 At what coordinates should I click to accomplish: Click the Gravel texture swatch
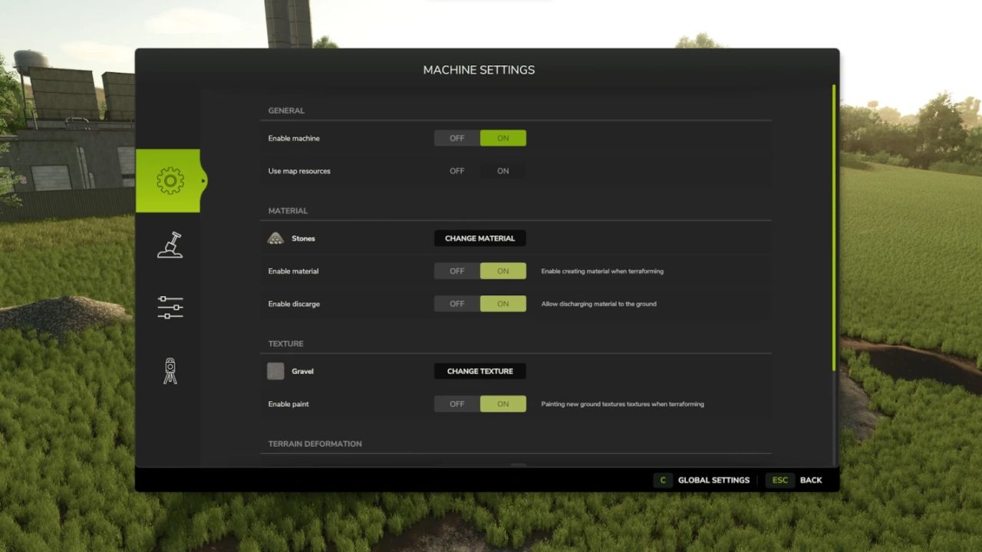click(x=275, y=371)
